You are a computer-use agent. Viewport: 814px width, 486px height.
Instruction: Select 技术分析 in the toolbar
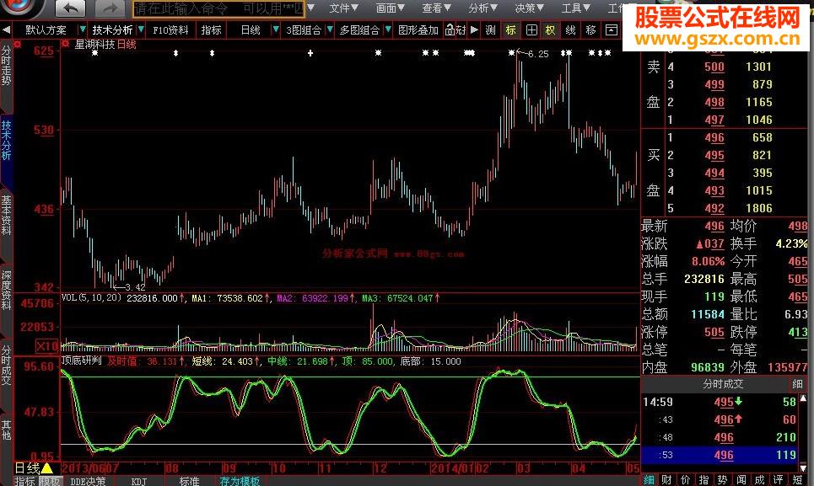[x=112, y=30]
